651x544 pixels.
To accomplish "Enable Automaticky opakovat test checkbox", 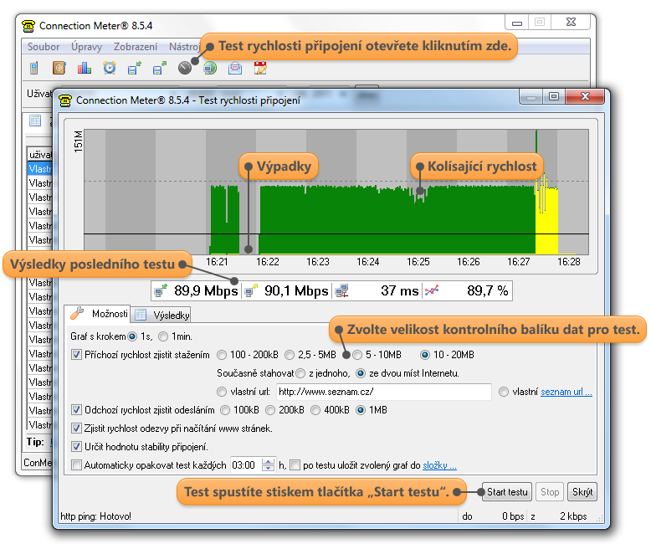I will coord(76,465).
